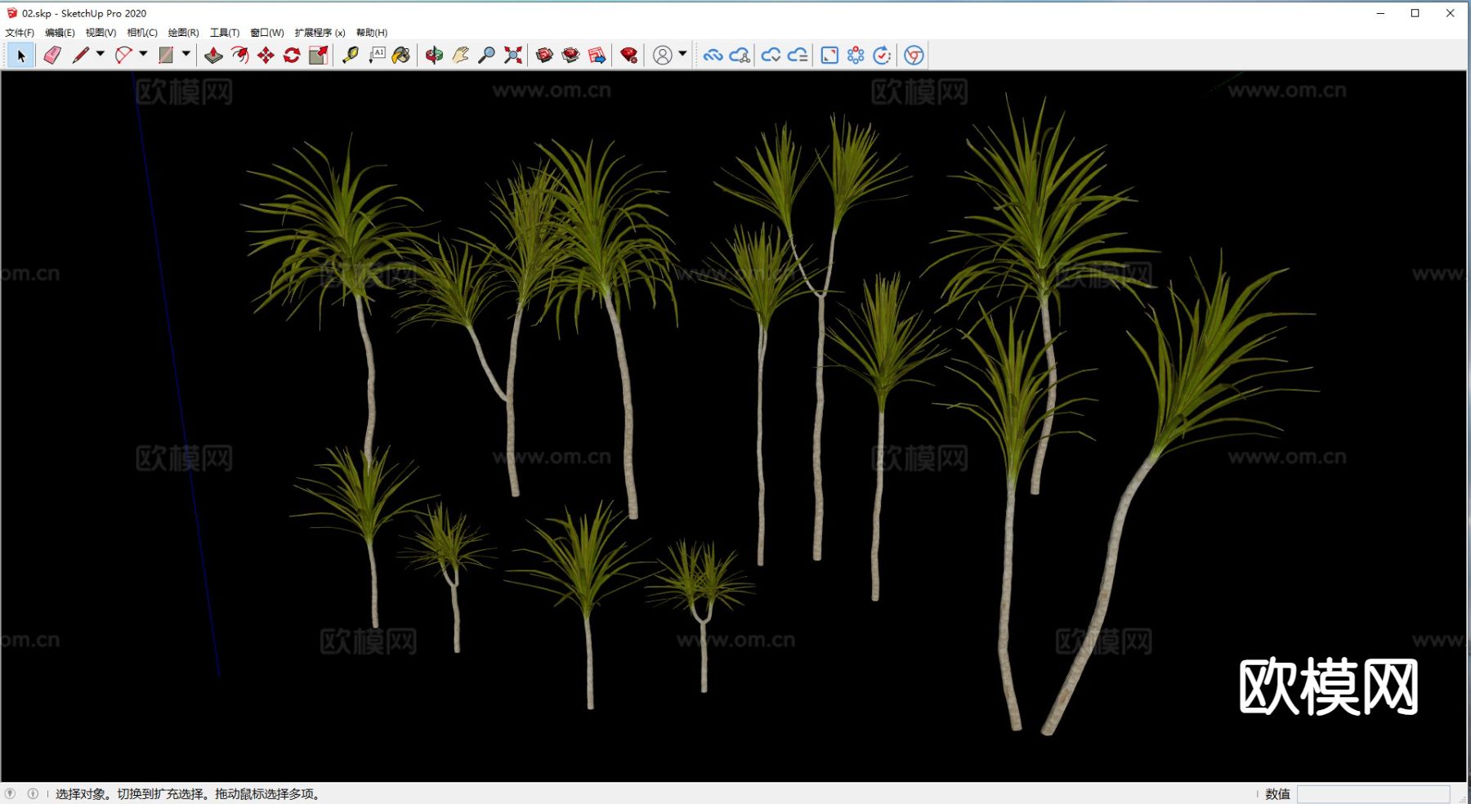Pick the Tape Measure tool

(x=351, y=55)
